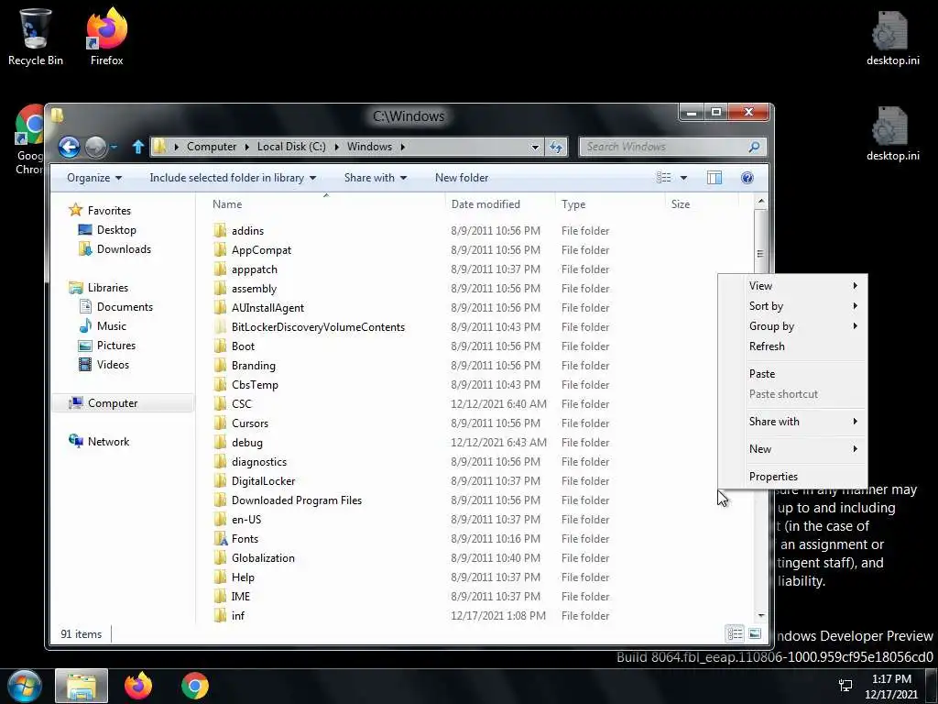Go up one folder level
This screenshot has height=704, width=938.
click(x=138, y=147)
